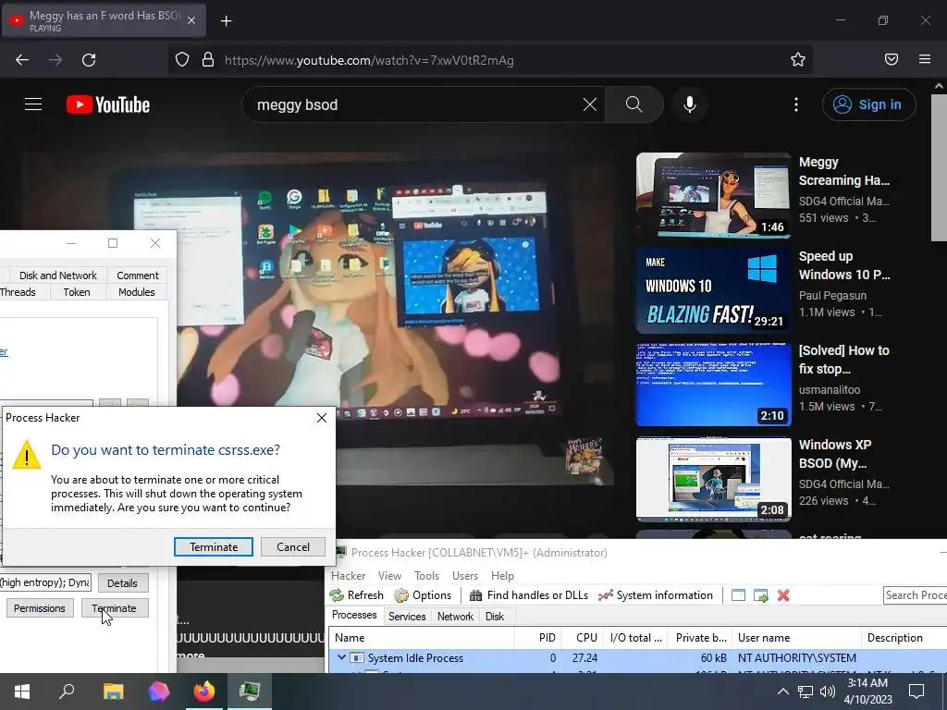The width and height of the screenshot is (947, 710).
Task: Open the Disk and Network tab
Action: coord(58,275)
